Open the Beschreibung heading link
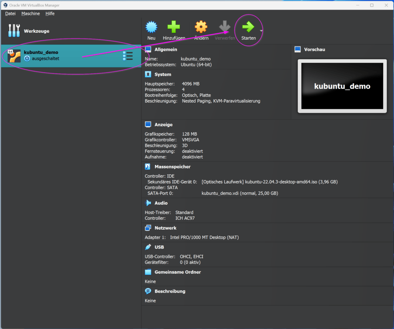 click(x=170, y=291)
